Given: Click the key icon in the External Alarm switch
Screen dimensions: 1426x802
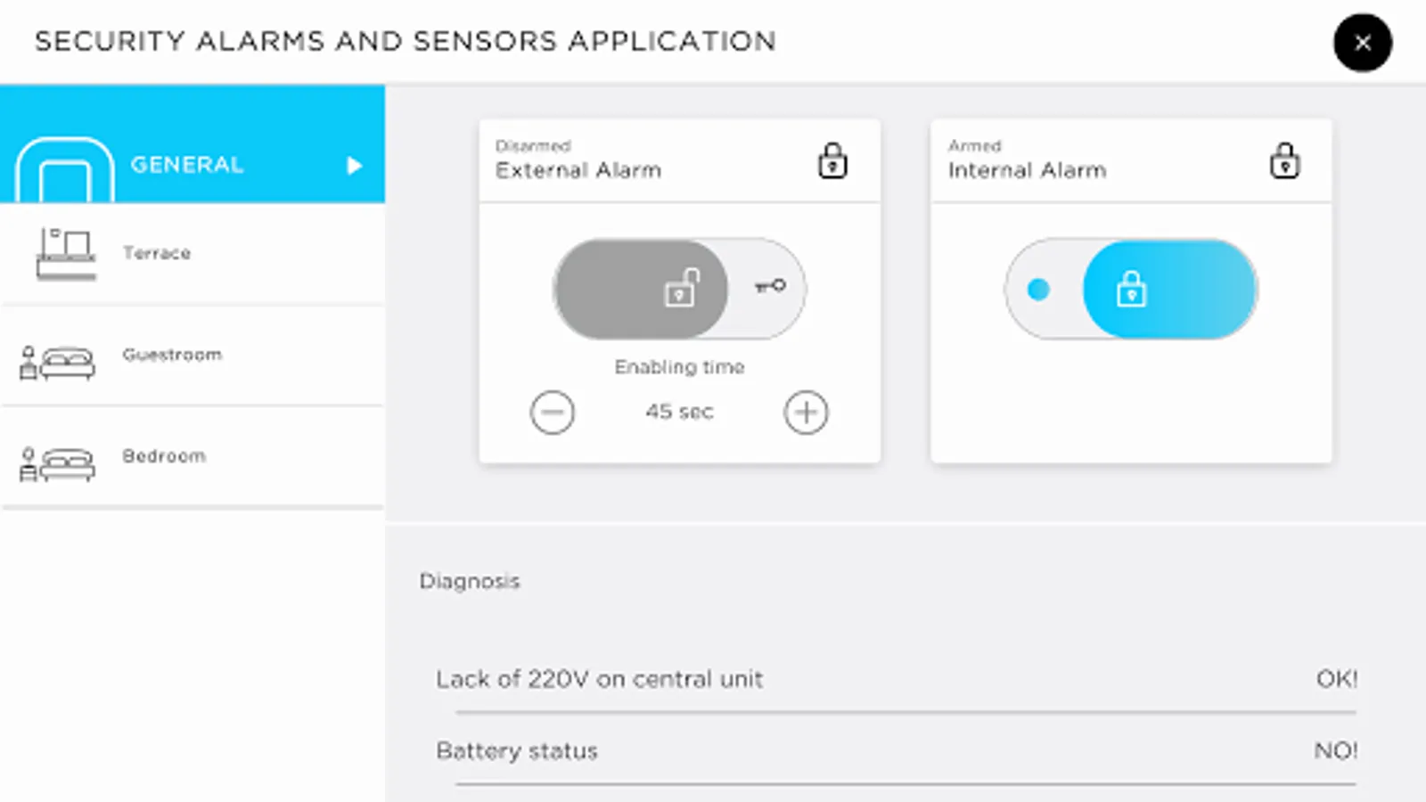Looking at the screenshot, I should tap(770, 286).
